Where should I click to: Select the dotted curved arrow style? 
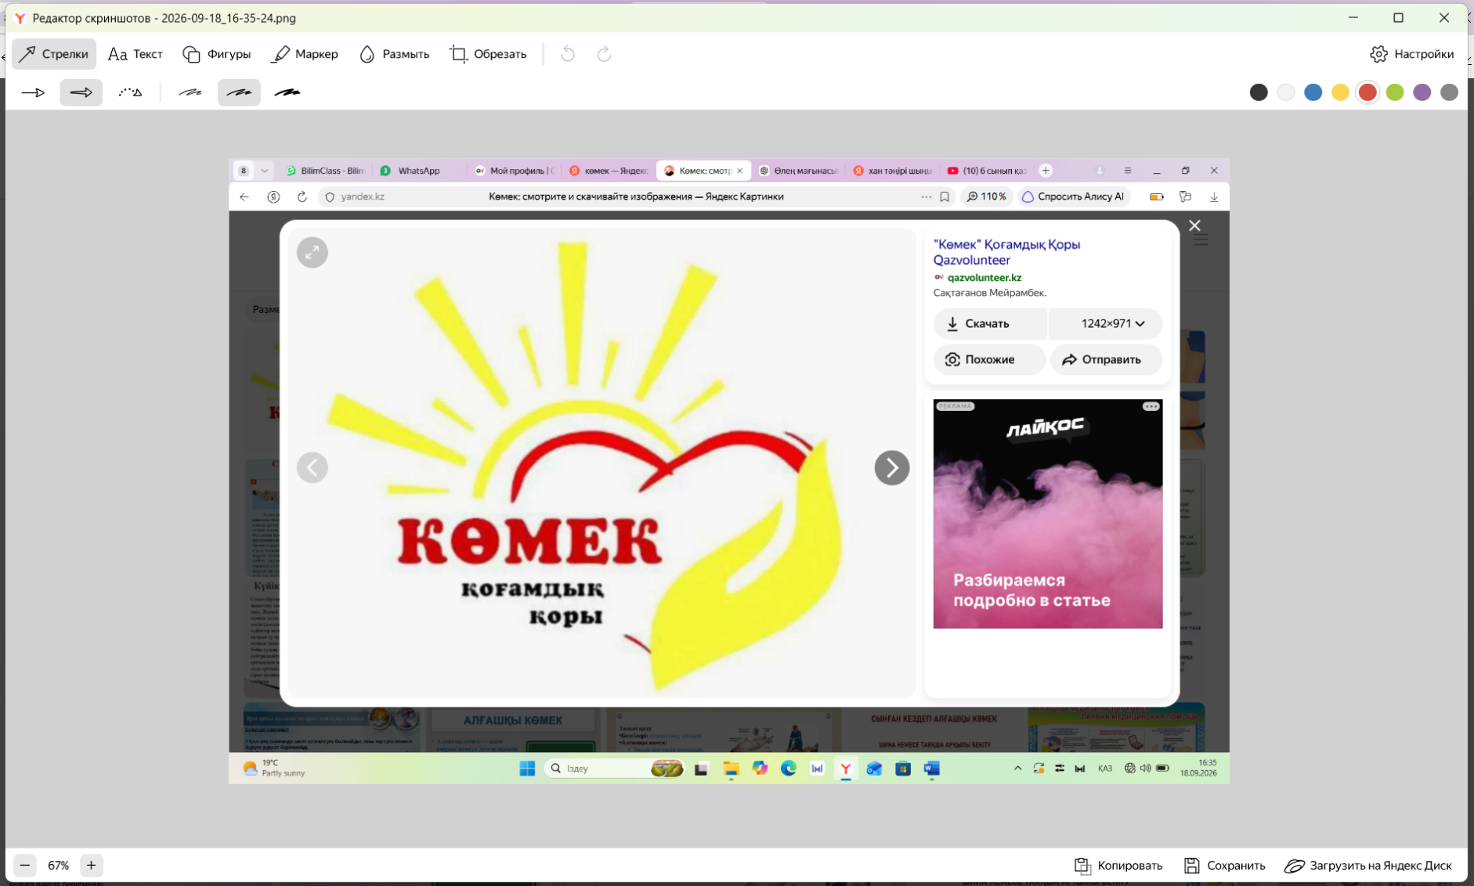point(130,92)
